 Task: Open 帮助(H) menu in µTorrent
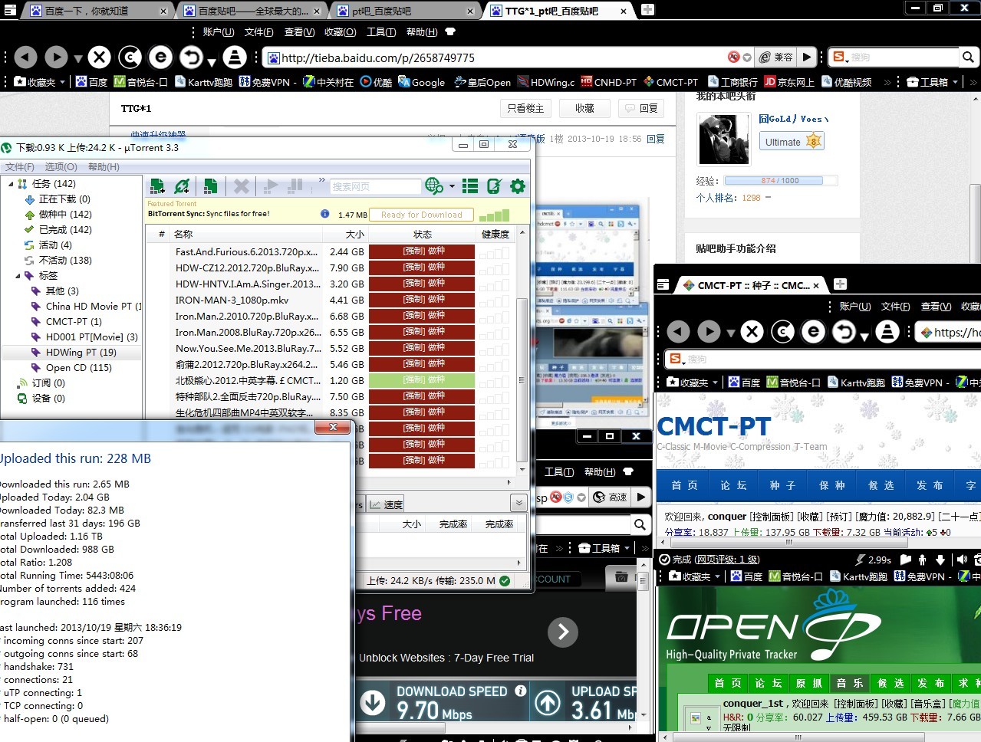click(104, 166)
